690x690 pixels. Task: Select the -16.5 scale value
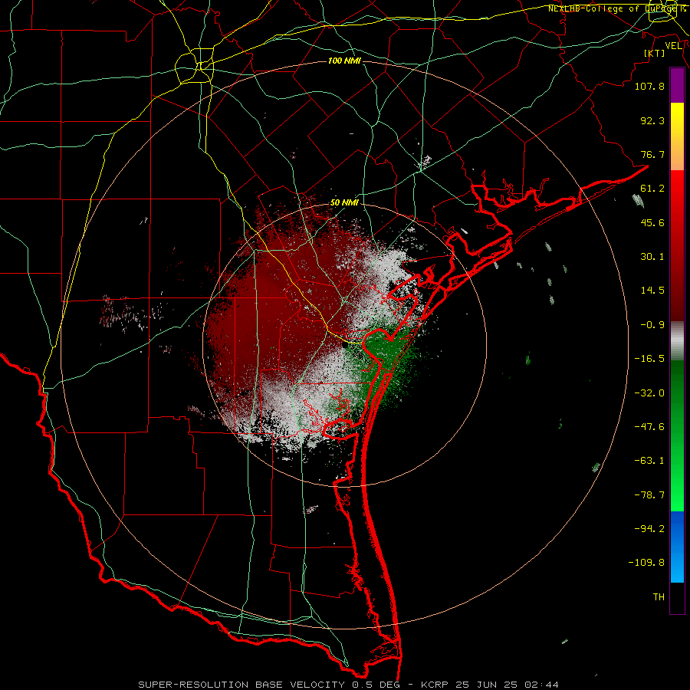point(649,359)
